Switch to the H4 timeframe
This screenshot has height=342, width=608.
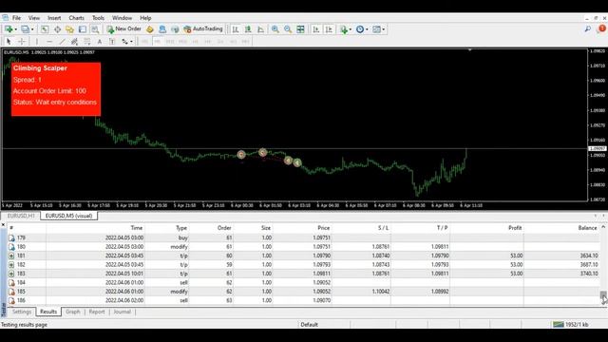207,42
